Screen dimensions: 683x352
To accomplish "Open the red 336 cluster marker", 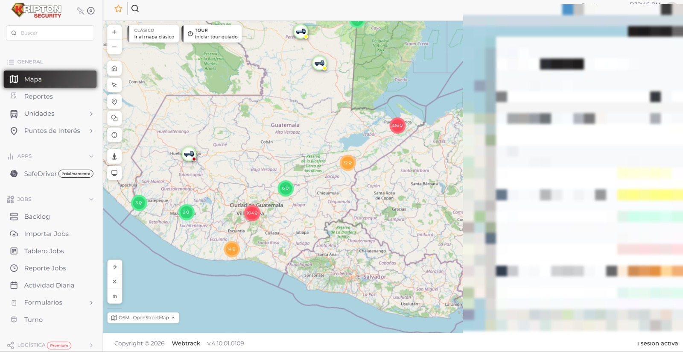I will (x=397, y=126).
